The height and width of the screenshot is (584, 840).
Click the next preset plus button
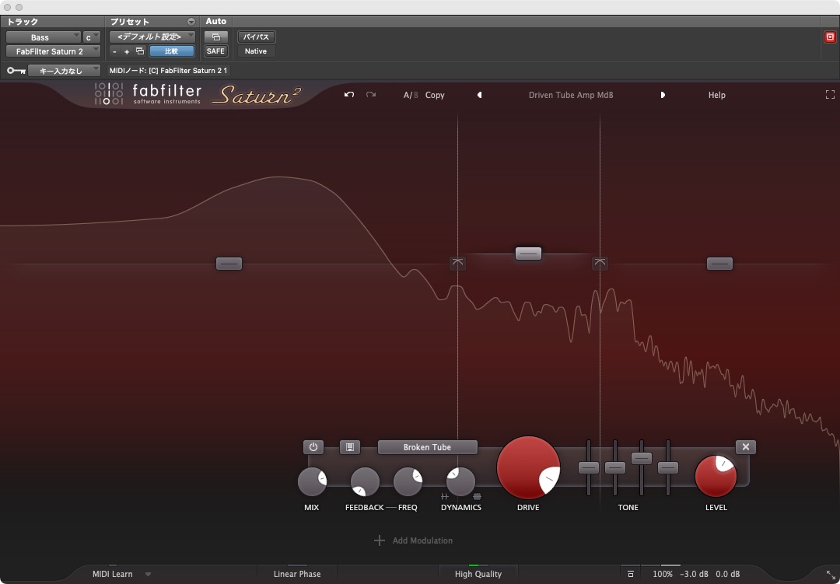[127, 51]
